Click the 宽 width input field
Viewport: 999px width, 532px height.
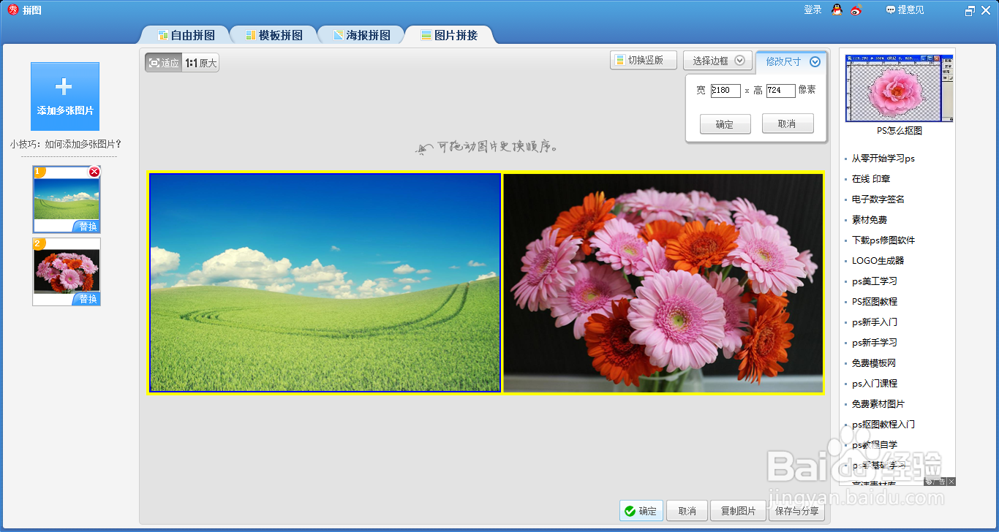(x=725, y=91)
